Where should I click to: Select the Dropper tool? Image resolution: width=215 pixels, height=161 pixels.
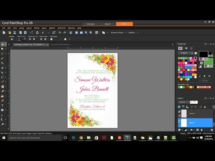pyautogui.click(x=2, y=59)
